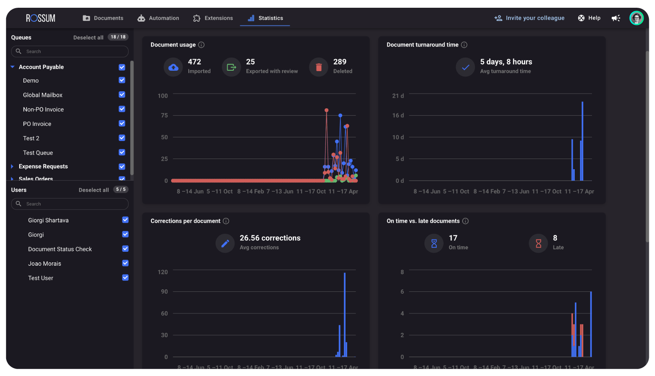Open the Document usage info tooltip
Screen dimensions: 655x376
pos(201,45)
